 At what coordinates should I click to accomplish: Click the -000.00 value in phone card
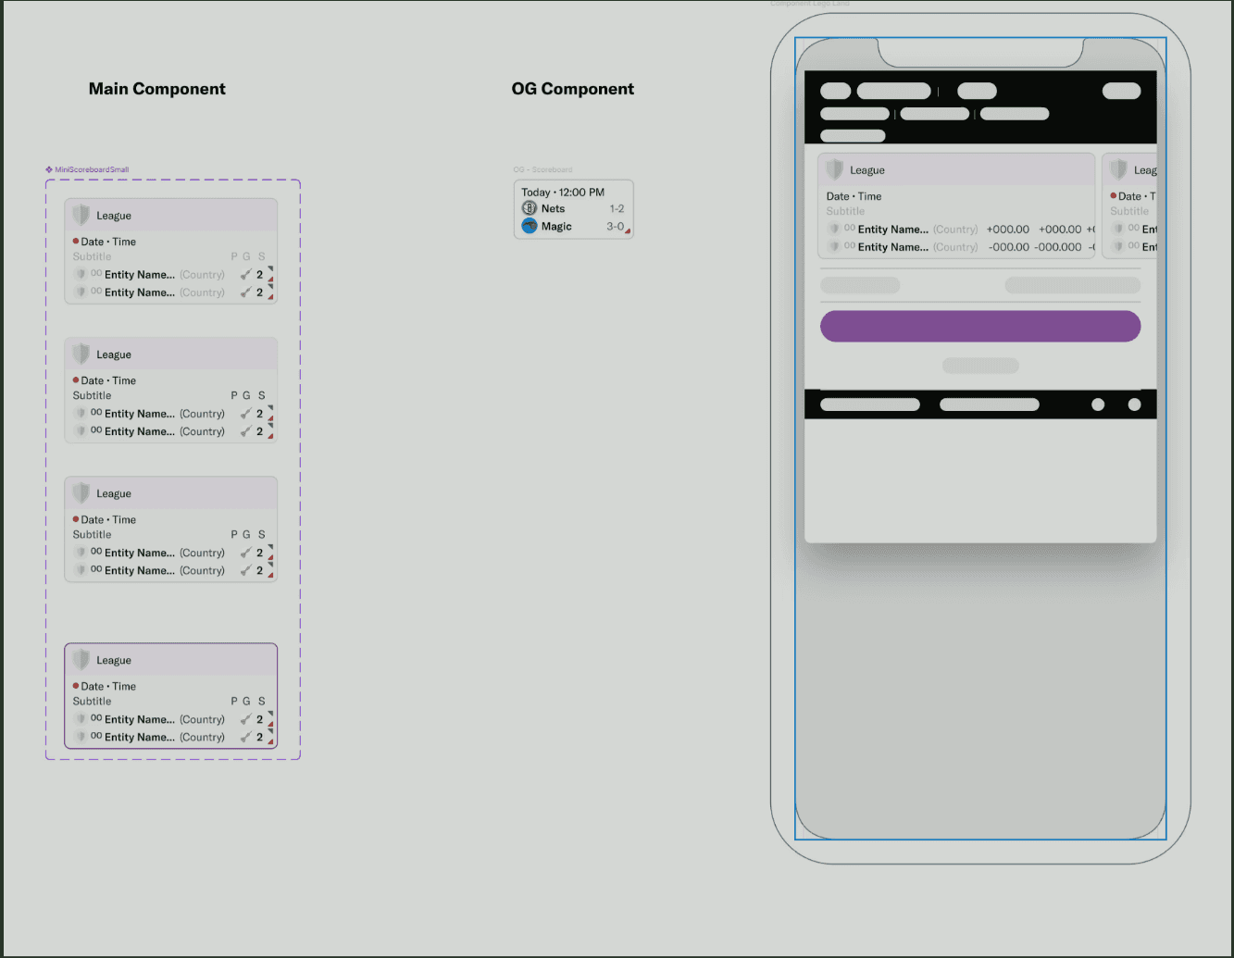click(1009, 247)
